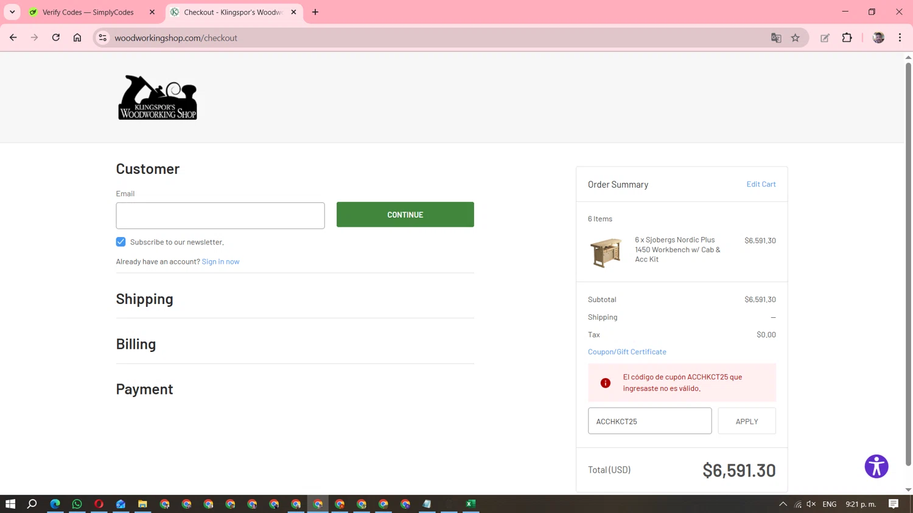Click the Sjobergs workbench product thumbnail
The height and width of the screenshot is (513, 913).
click(606, 252)
